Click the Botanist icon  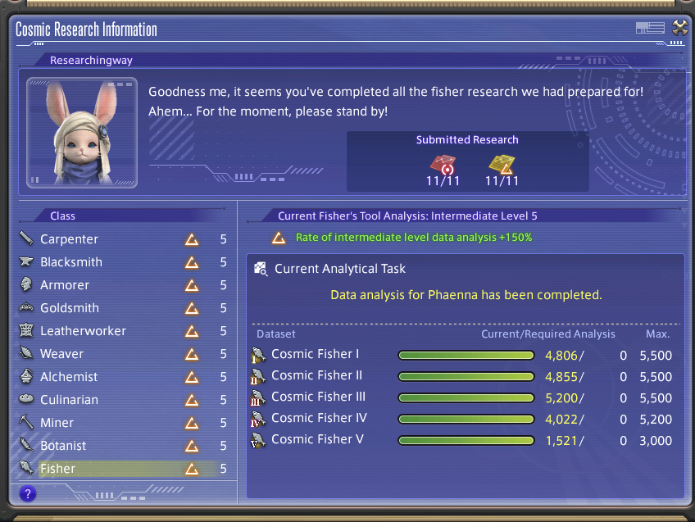point(26,444)
